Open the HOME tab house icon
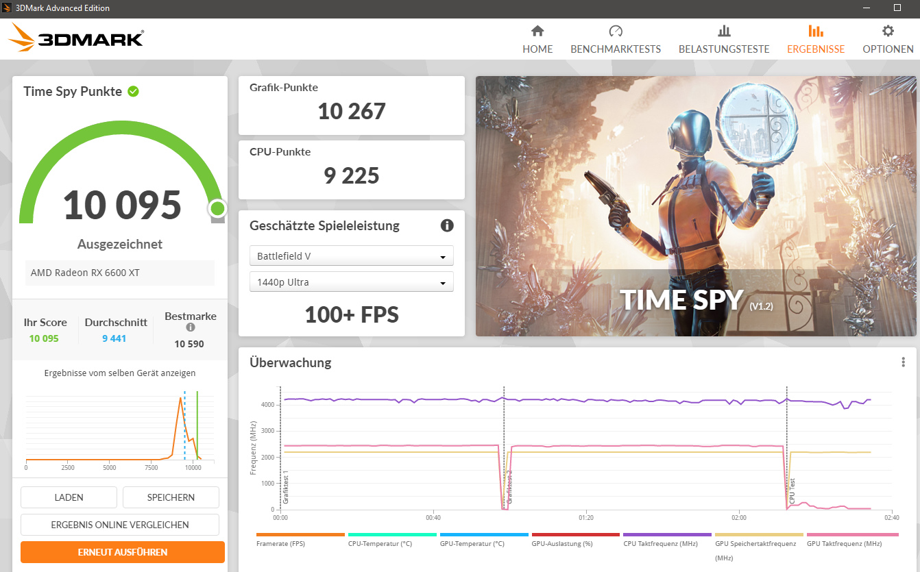Image resolution: width=920 pixels, height=572 pixels. (x=537, y=32)
